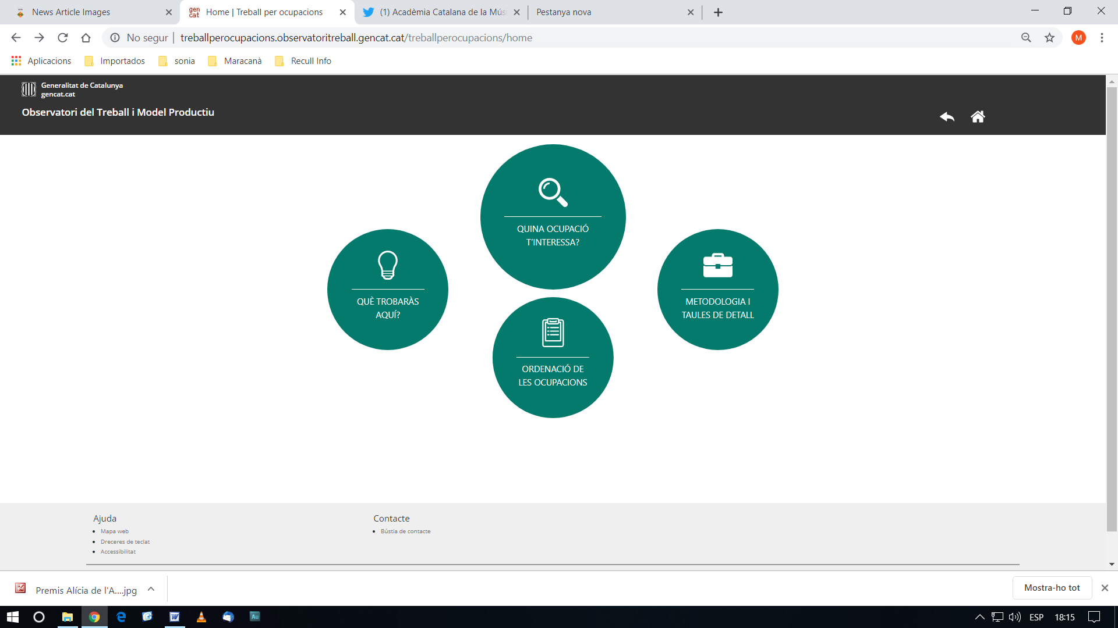Click the white back arrow in header
The image size is (1118, 628).
947,117
